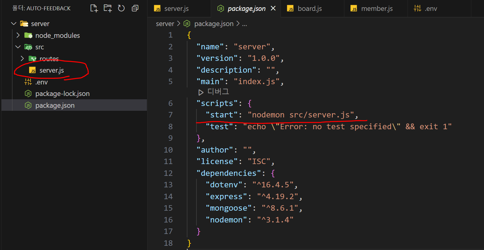This screenshot has height=250, width=484.
Task: Click the "dotenv" dependency on line 13
Action: coord(224,185)
